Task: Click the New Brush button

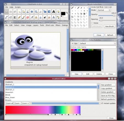Action: [109, 26]
